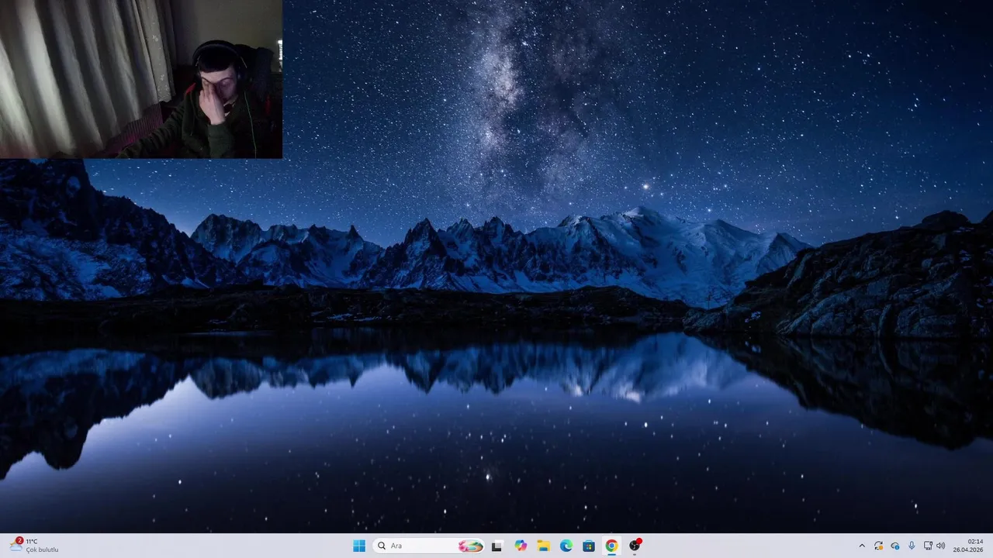This screenshot has width=993, height=558.
Task: Launch Microsoft Copilot from the taskbar
Action: point(521,546)
